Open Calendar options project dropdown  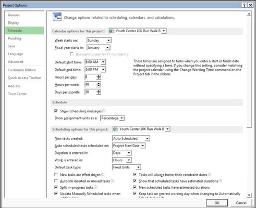(138, 31)
